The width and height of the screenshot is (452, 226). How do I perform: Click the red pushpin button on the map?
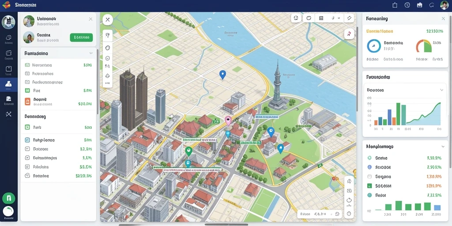tap(349, 34)
